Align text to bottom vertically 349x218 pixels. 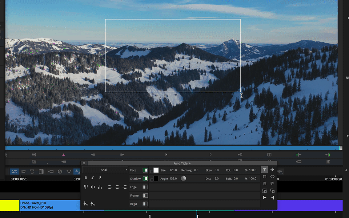100,187
